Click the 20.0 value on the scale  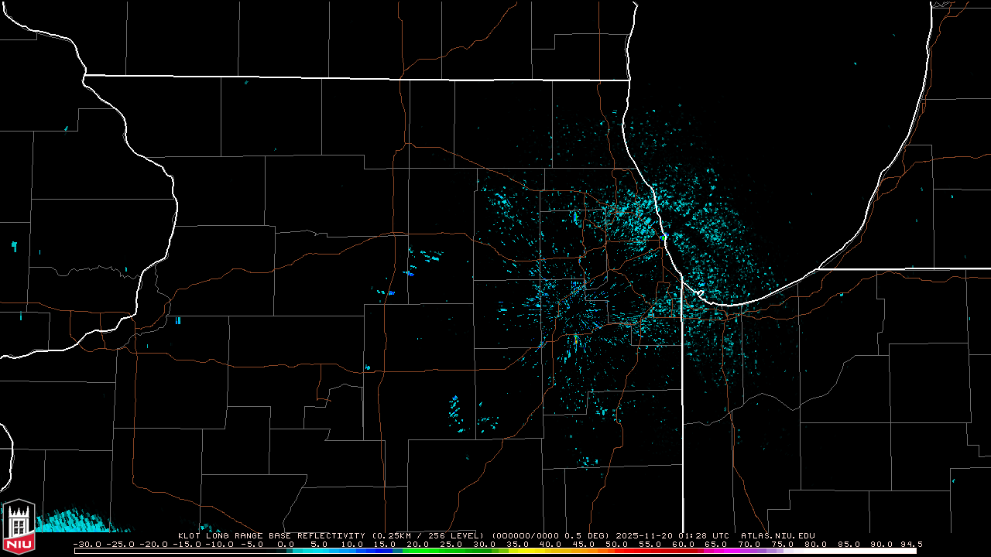click(x=418, y=544)
